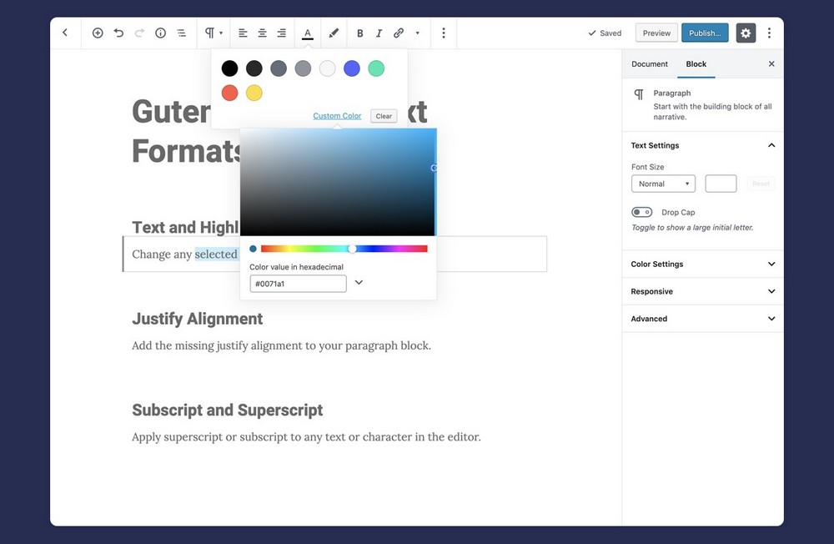Open block navigation list icon
Screen dimensions: 834x544
pyautogui.click(x=181, y=33)
